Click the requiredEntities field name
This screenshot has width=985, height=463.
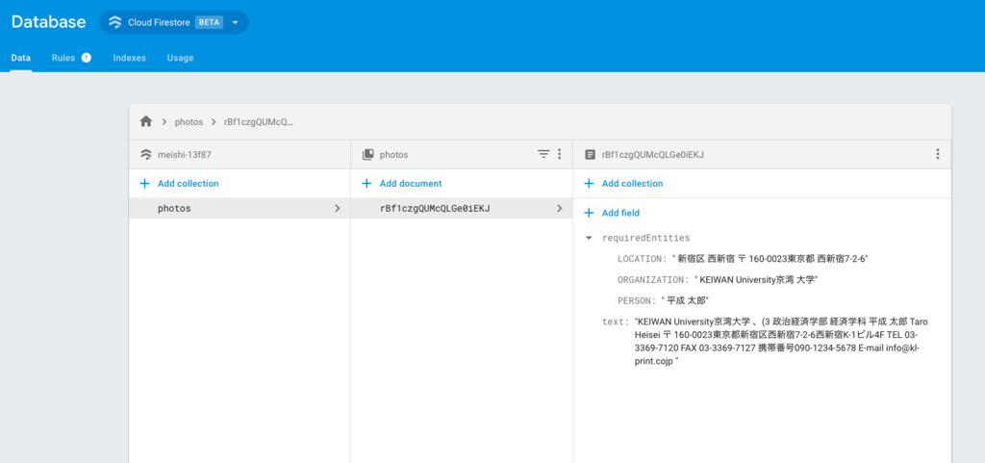[645, 238]
